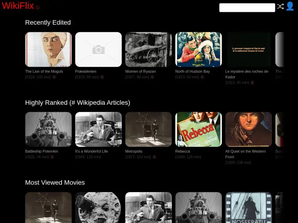Screen dimensions: 298x223
Task: Click the silent-film icon for Women of Ryazan
Action: click(x=152, y=77)
